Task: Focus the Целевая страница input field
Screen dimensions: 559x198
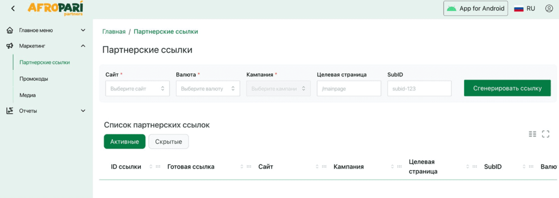Action: pos(349,88)
